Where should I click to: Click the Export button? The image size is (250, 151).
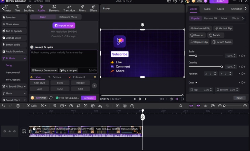click(219, 1)
